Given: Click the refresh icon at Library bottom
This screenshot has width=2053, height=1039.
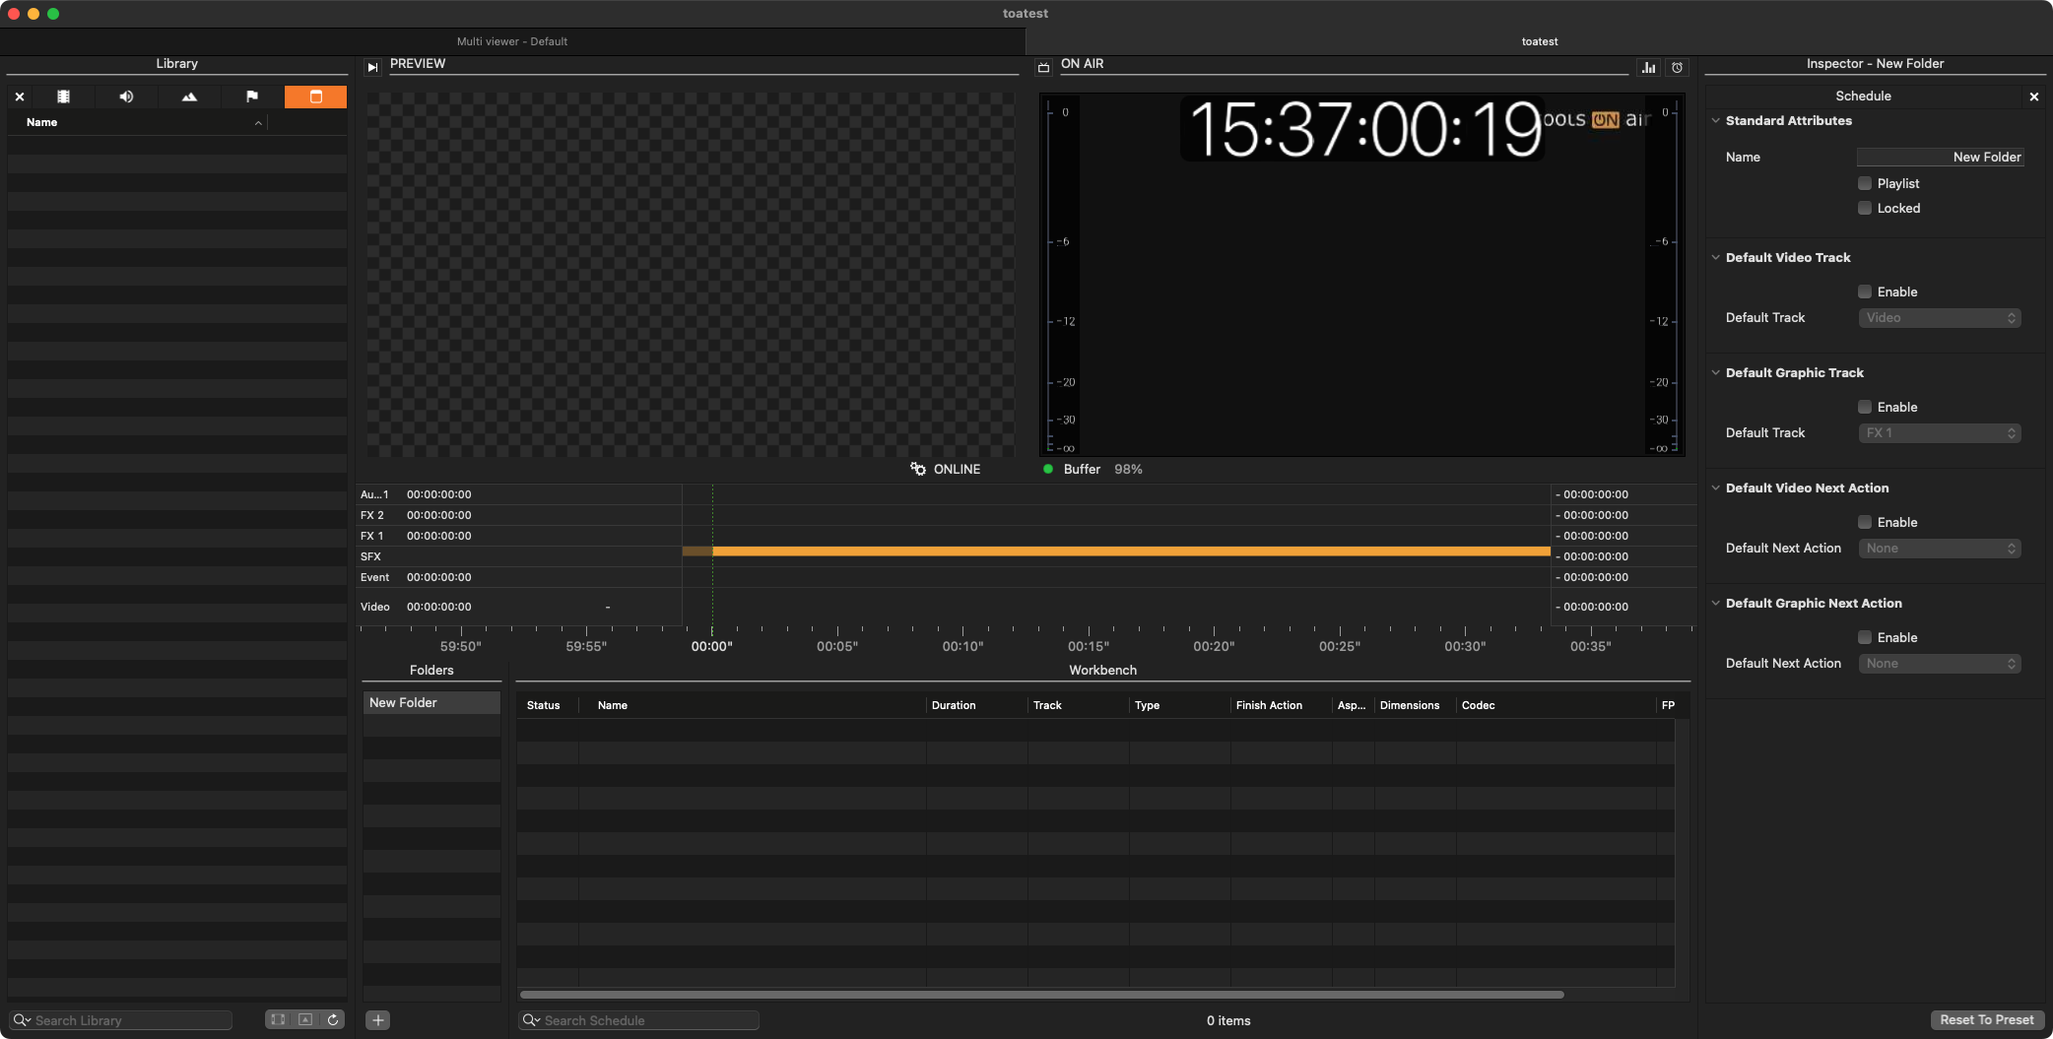Looking at the screenshot, I should pos(333,1019).
